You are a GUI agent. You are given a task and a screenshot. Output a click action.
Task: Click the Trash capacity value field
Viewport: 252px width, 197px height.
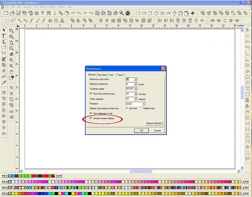[x=130, y=99]
